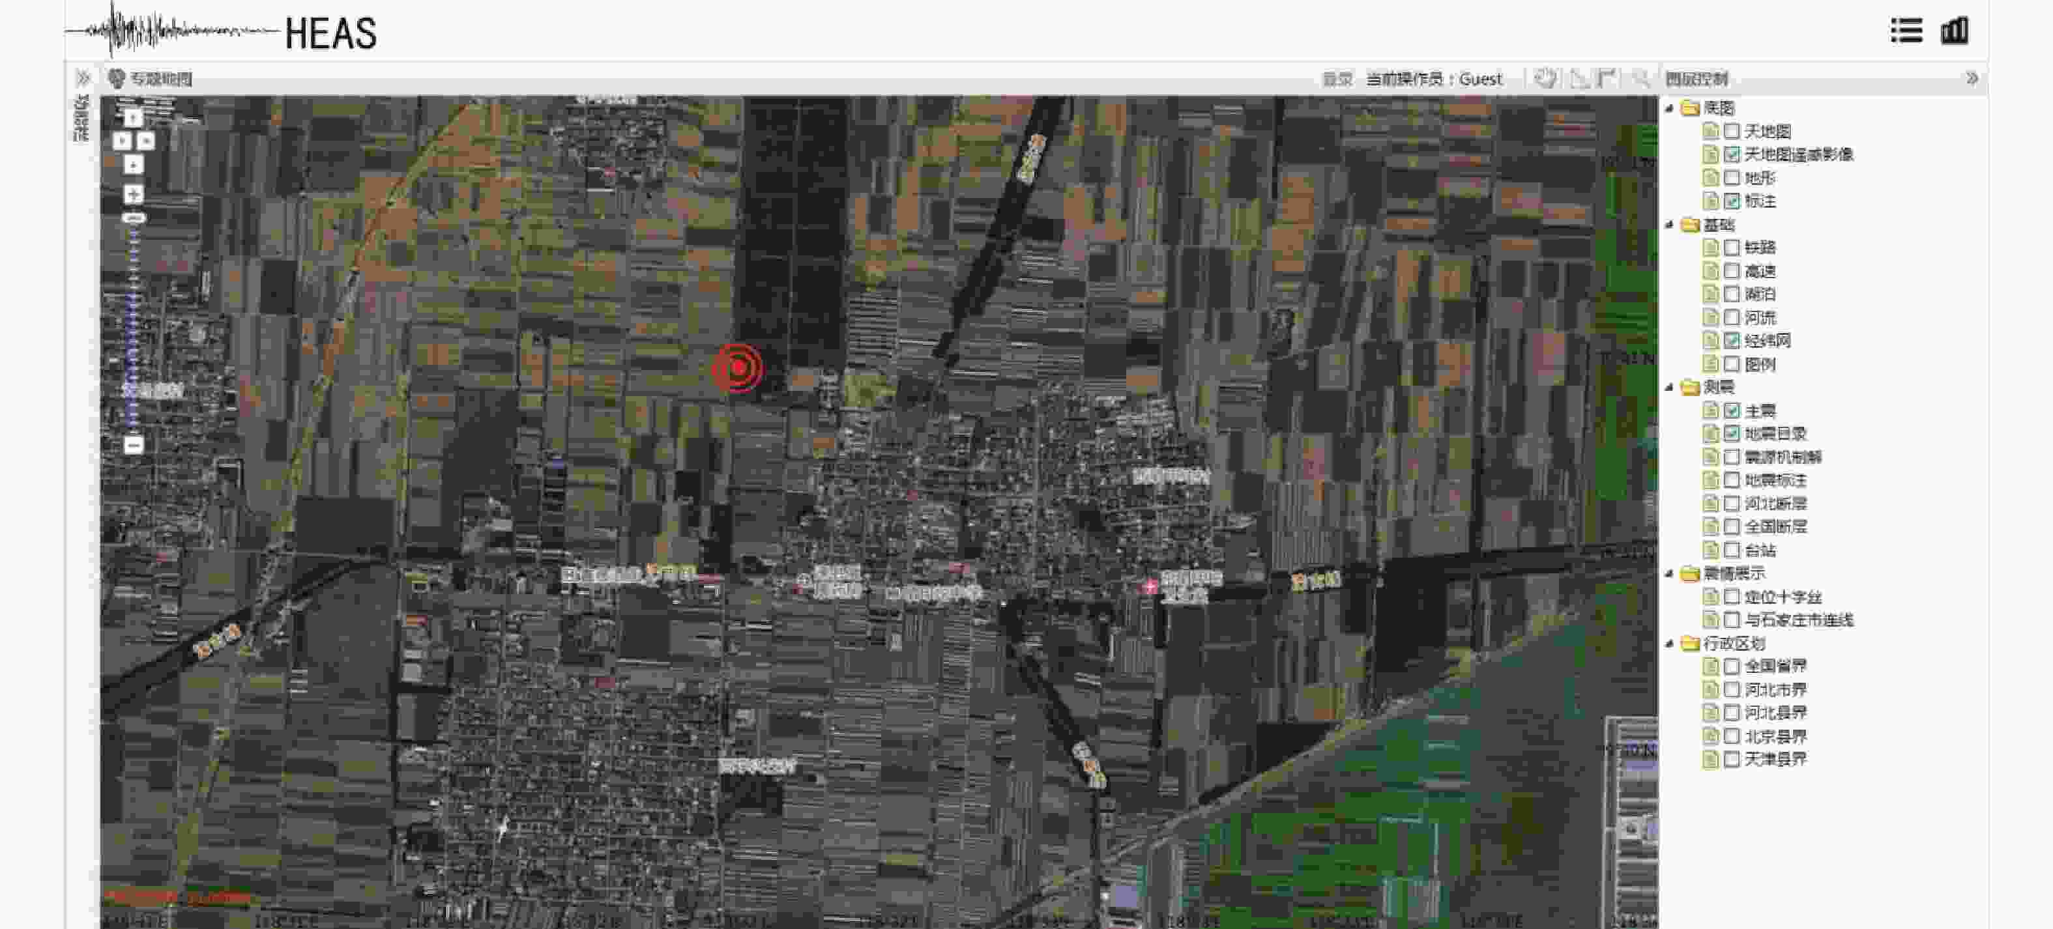Pan map up with the arrow button

(133, 118)
